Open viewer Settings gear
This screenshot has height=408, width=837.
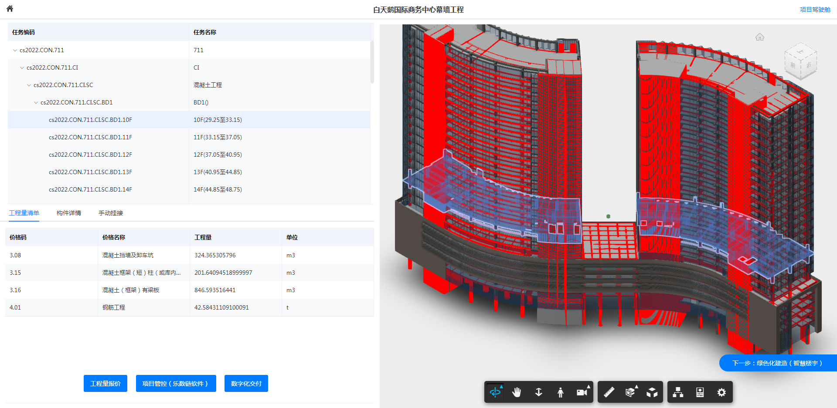point(722,392)
